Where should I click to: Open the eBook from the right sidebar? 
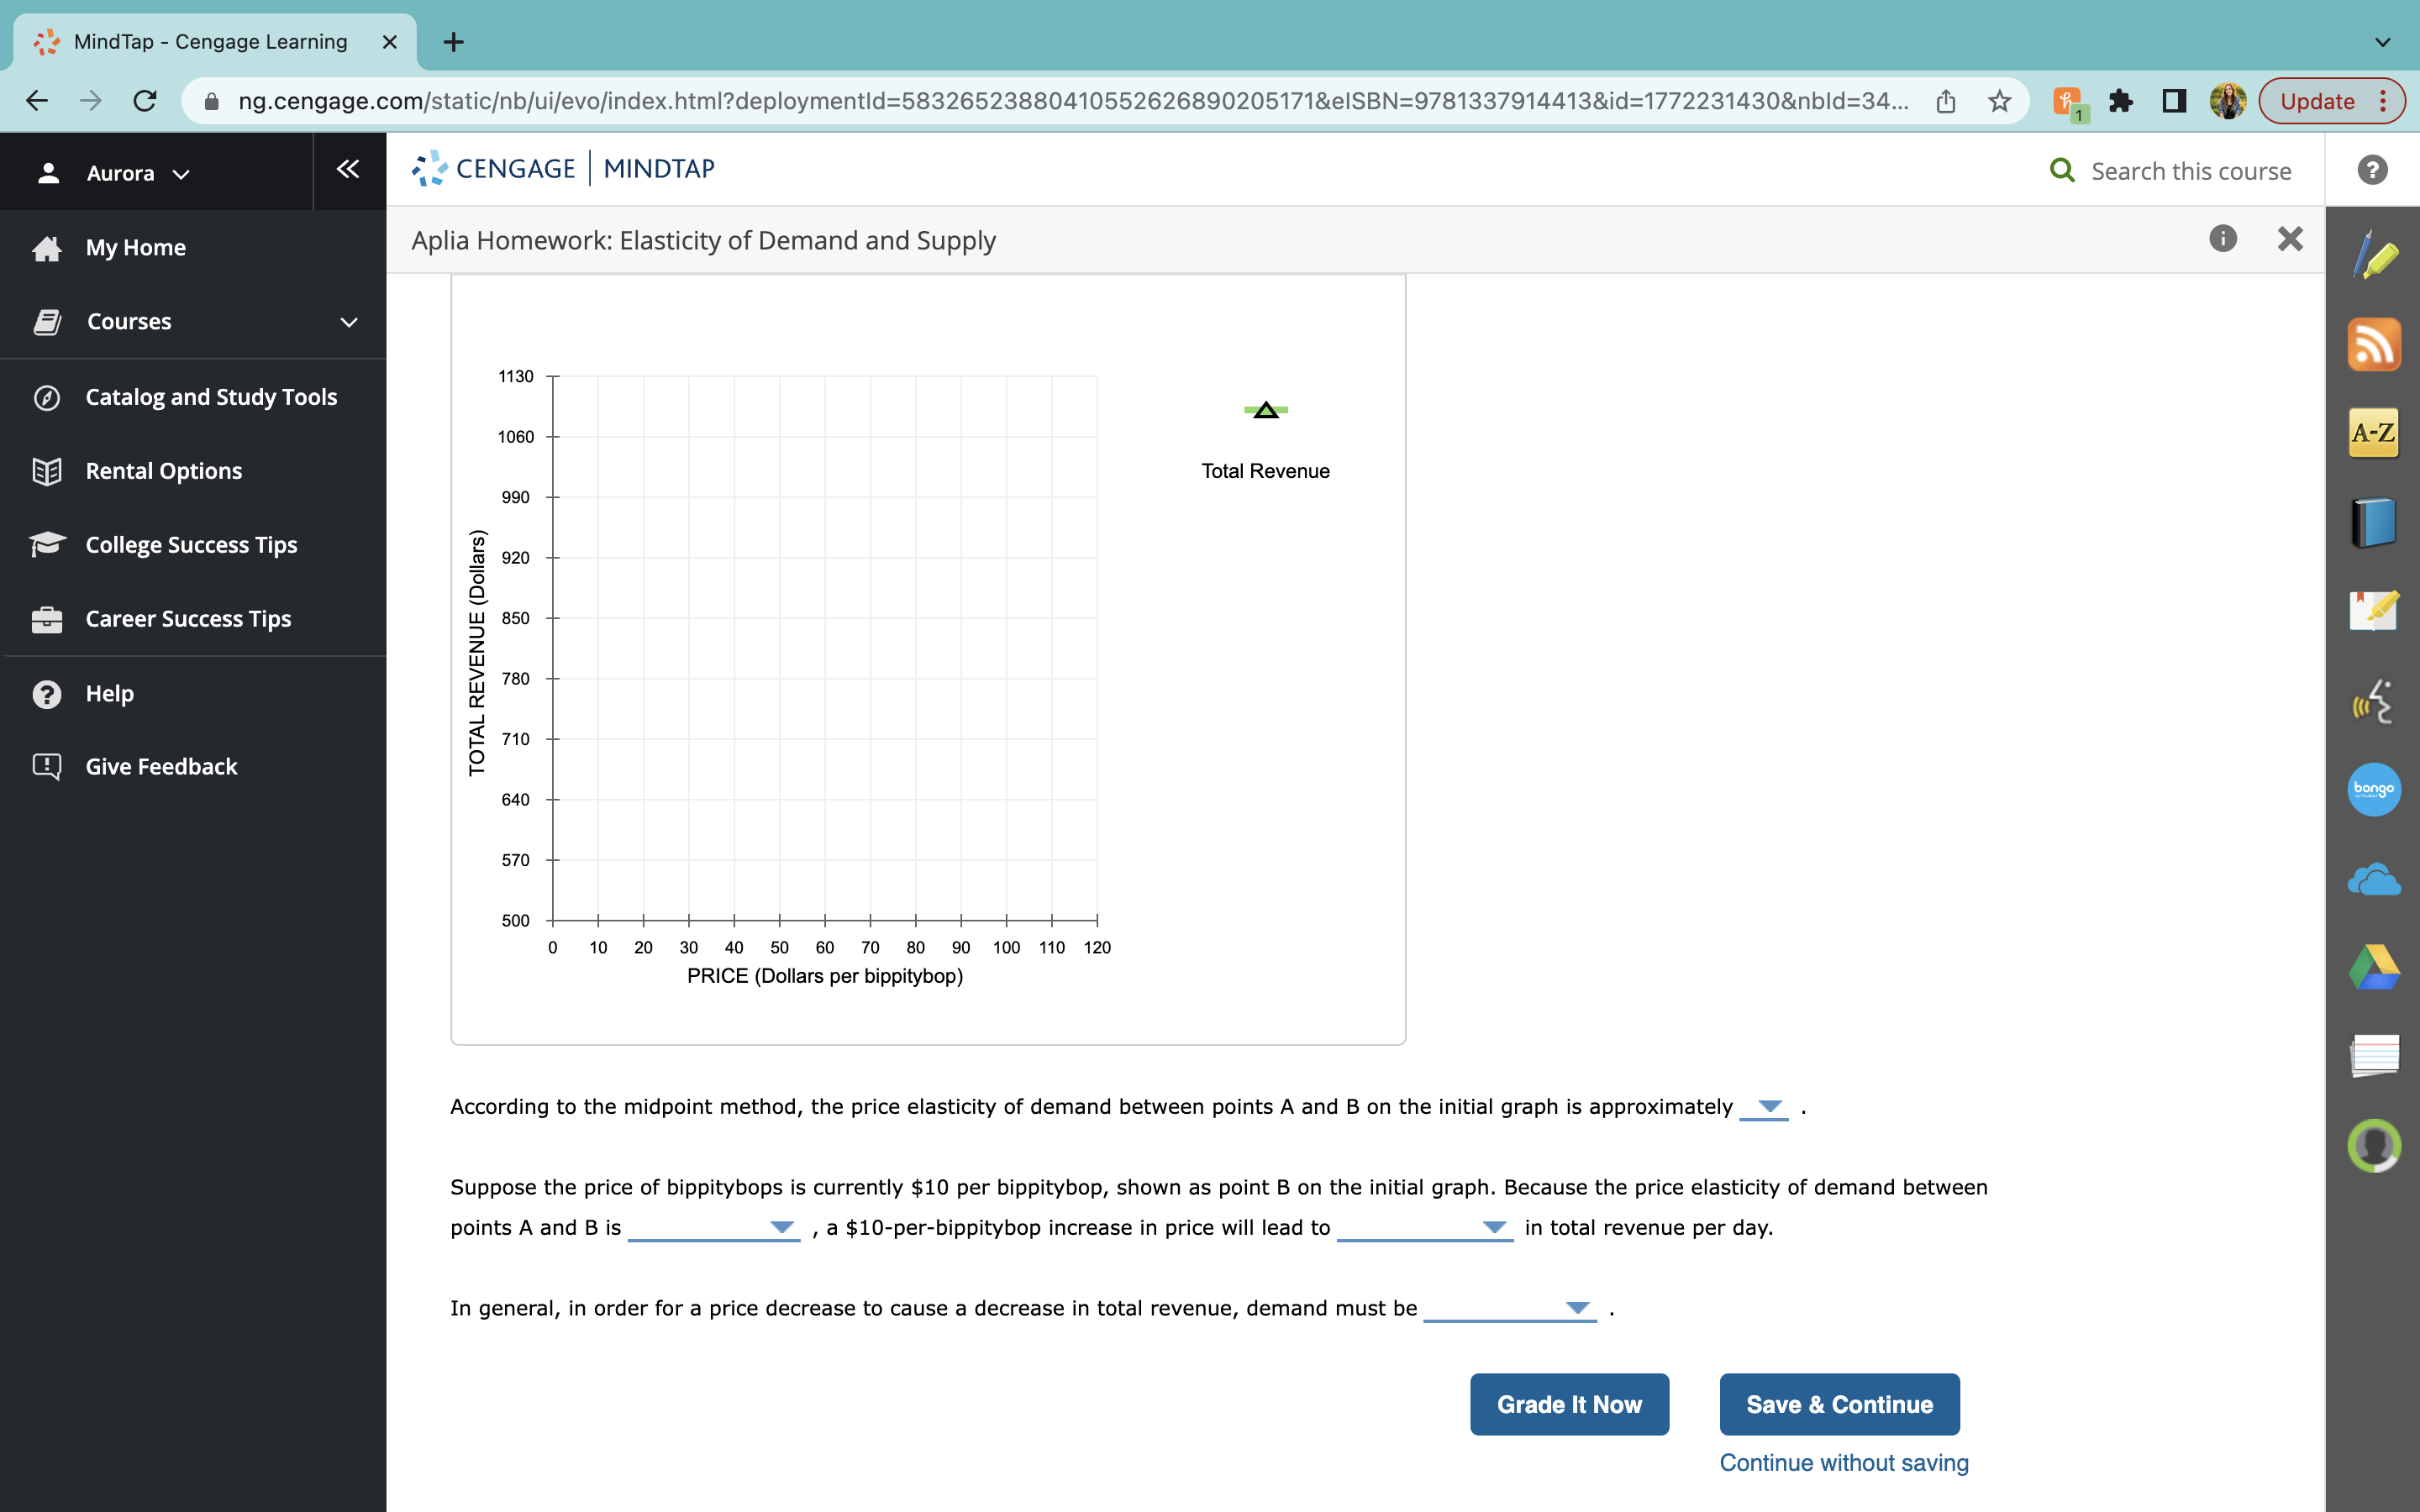pyautogui.click(x=2375, y=521)
